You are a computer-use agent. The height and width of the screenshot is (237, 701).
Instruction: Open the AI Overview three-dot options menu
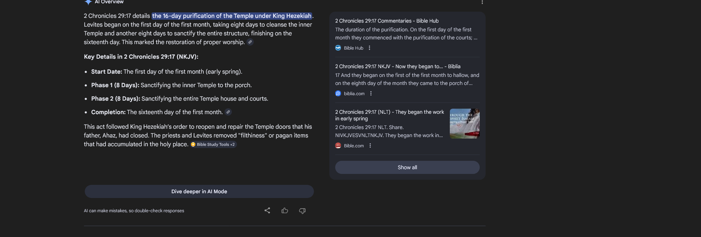pos(482,2)
